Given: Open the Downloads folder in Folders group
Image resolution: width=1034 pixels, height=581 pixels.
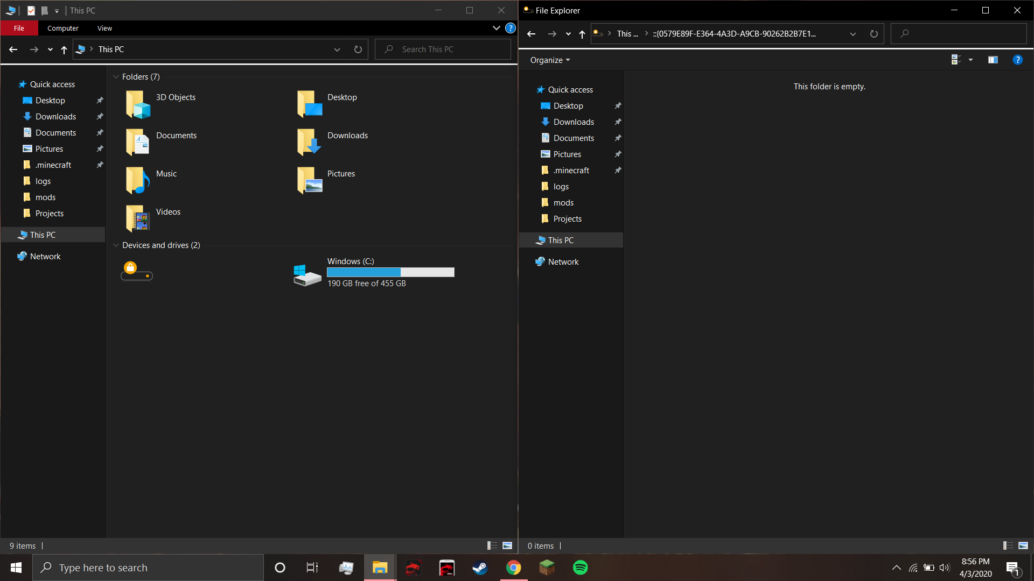Looking at the screenshot, I should coord(333,142).
